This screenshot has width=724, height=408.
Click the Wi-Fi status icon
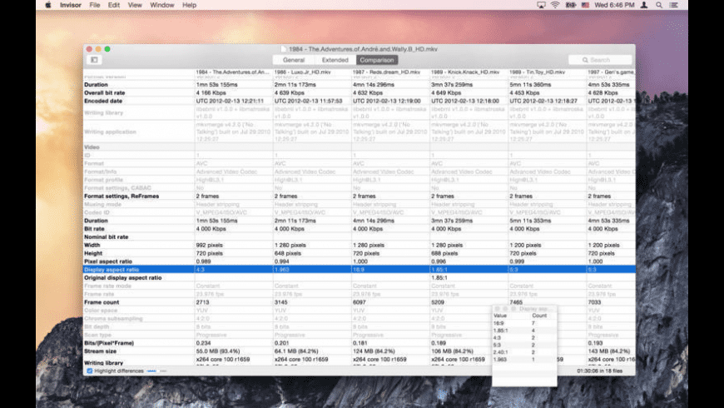(x=555, y=5)
